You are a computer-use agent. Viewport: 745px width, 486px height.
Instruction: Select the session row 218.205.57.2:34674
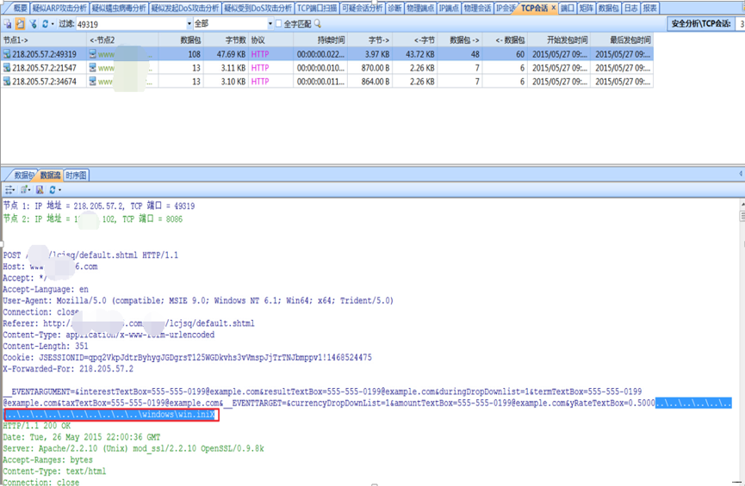point(45,82)
